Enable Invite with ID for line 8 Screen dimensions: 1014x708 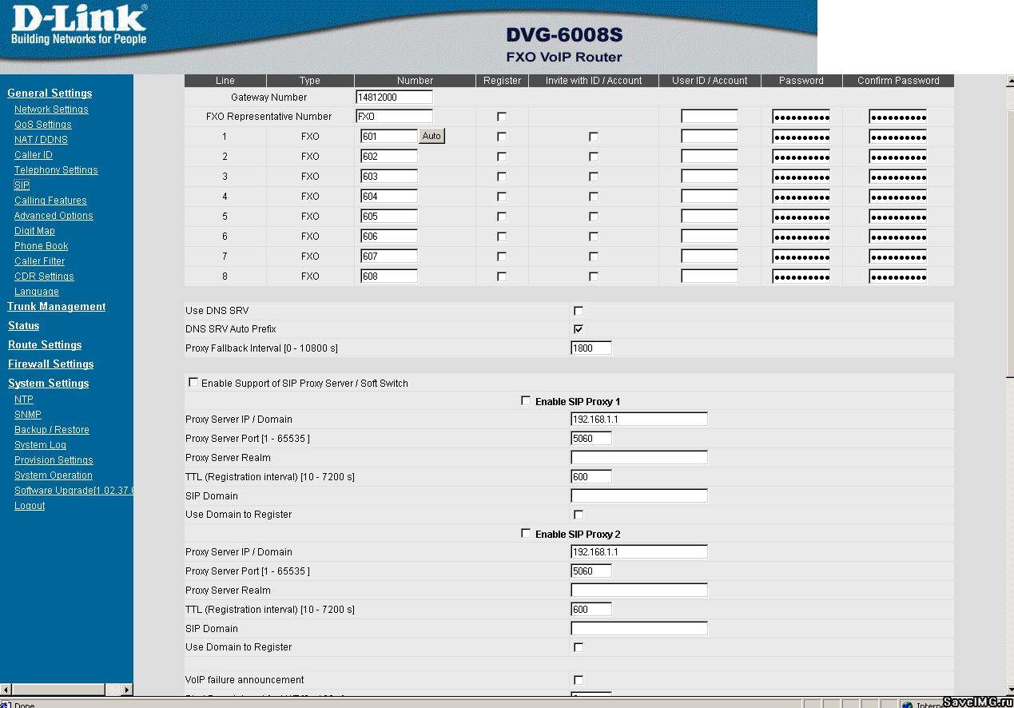pos(594,276)
